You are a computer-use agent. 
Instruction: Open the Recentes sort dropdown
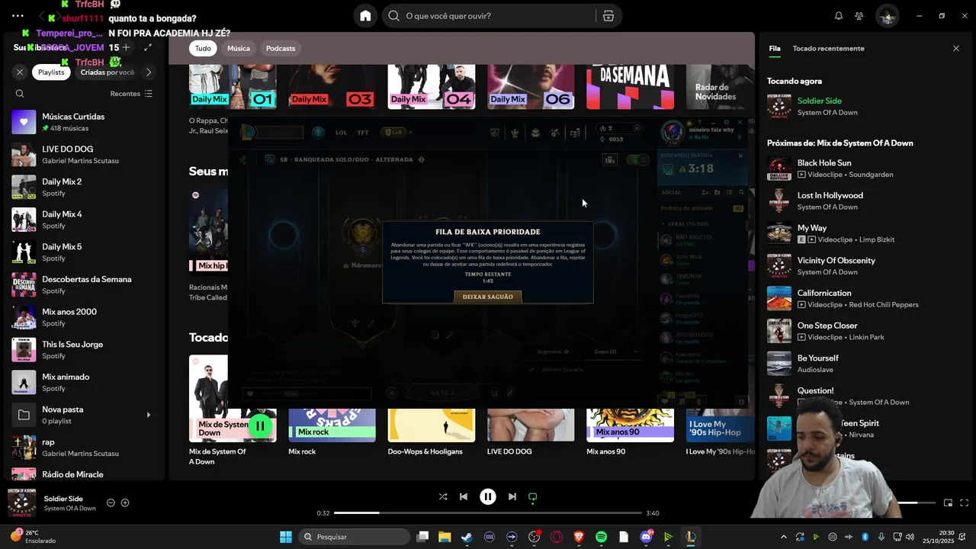[x=131, y=94]
